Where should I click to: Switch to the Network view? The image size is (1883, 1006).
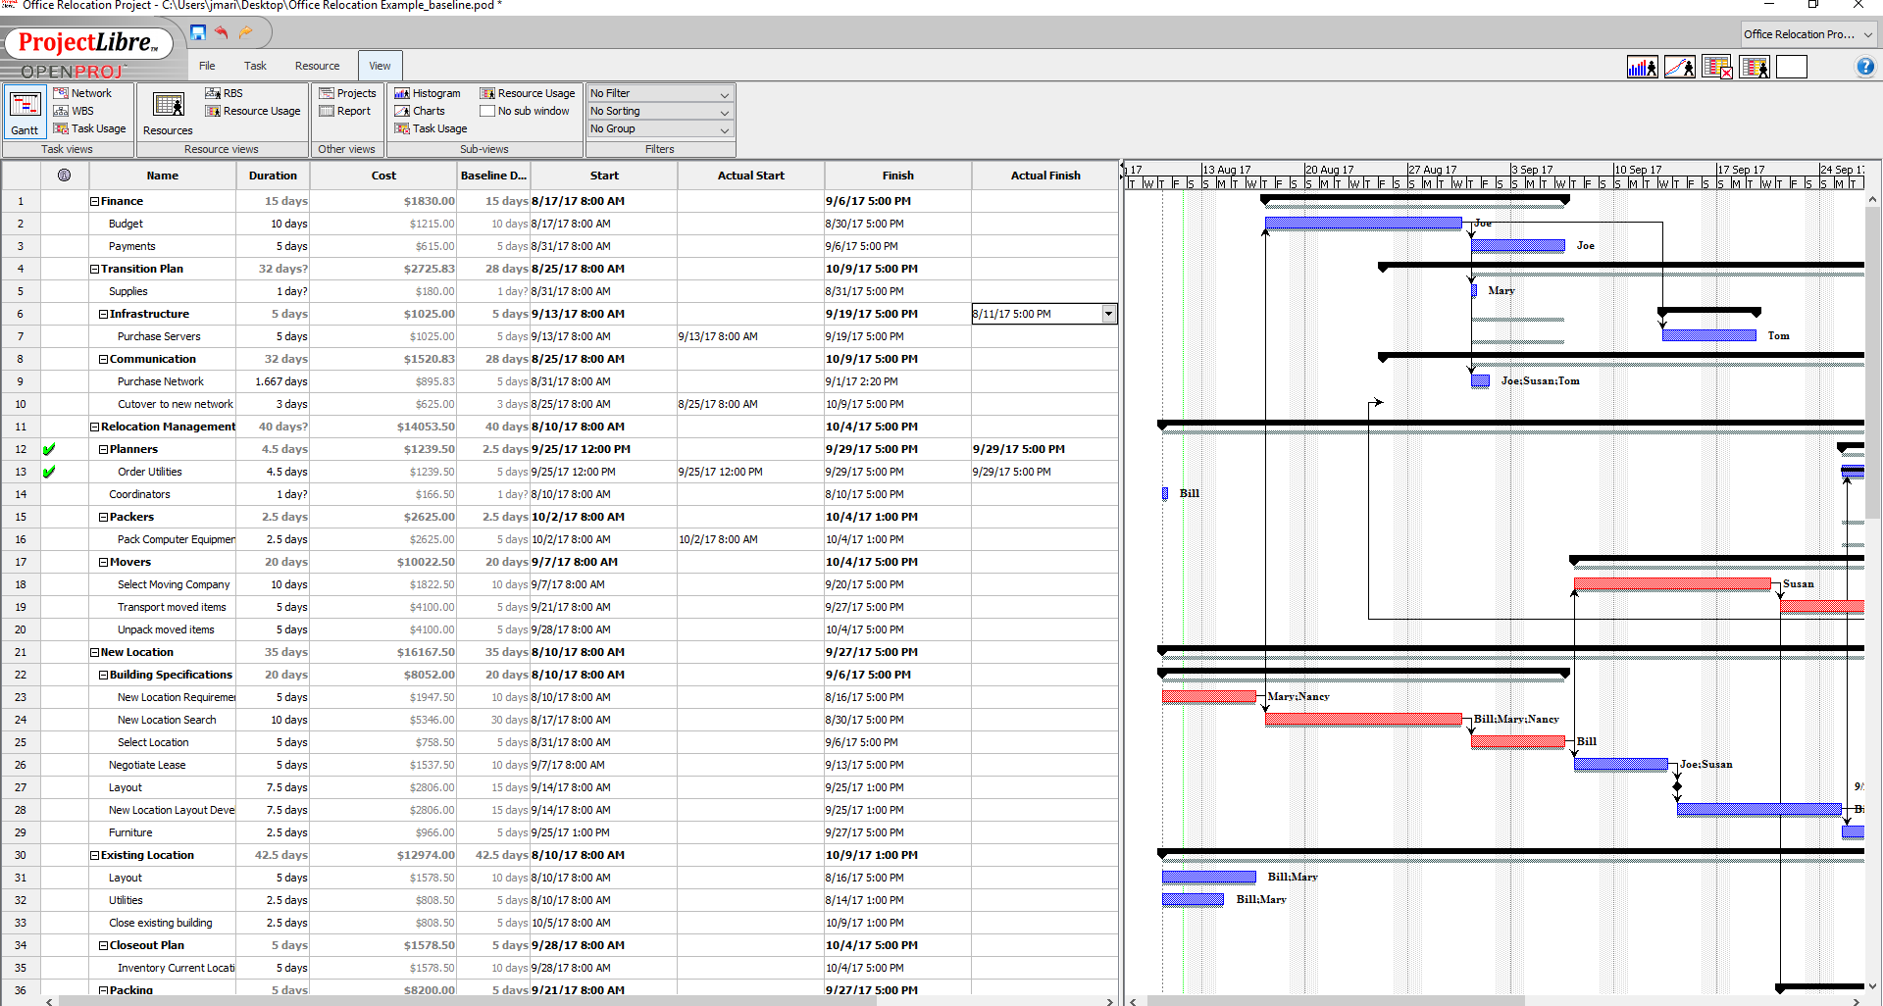pos(82,93)
